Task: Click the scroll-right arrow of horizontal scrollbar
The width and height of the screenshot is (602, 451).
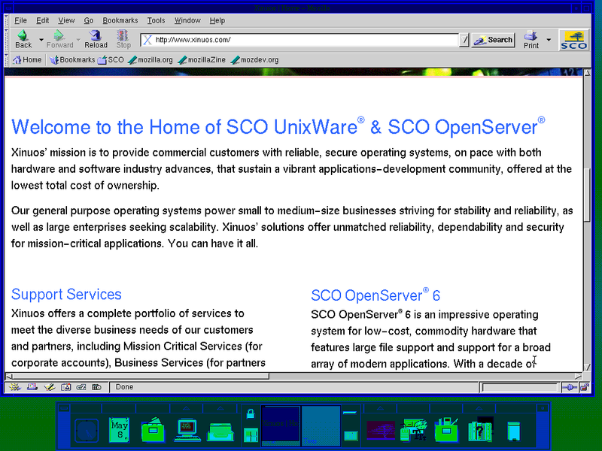Action: tap(578, 377)
